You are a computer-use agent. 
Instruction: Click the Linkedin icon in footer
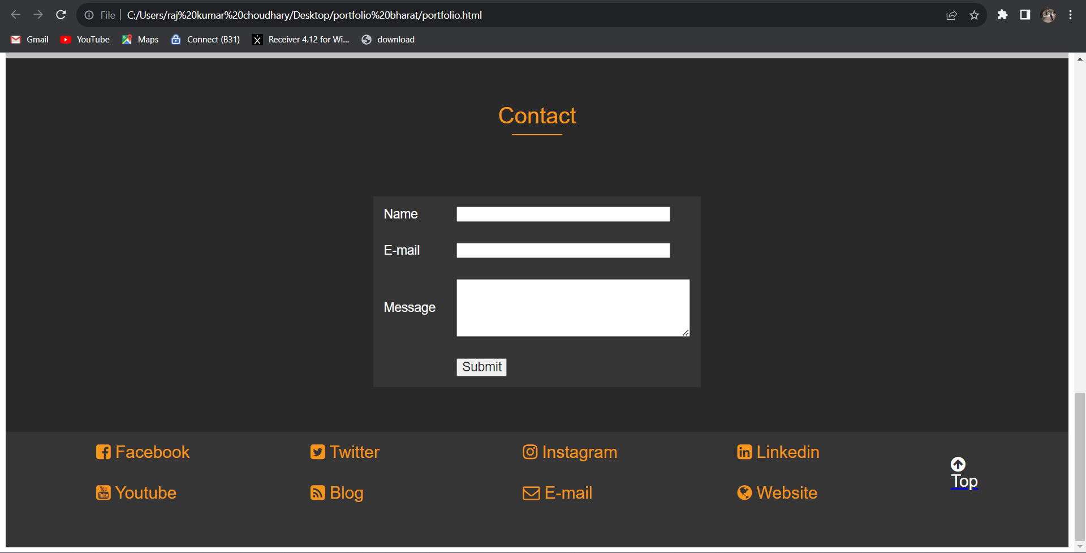(x=744, y=452)
